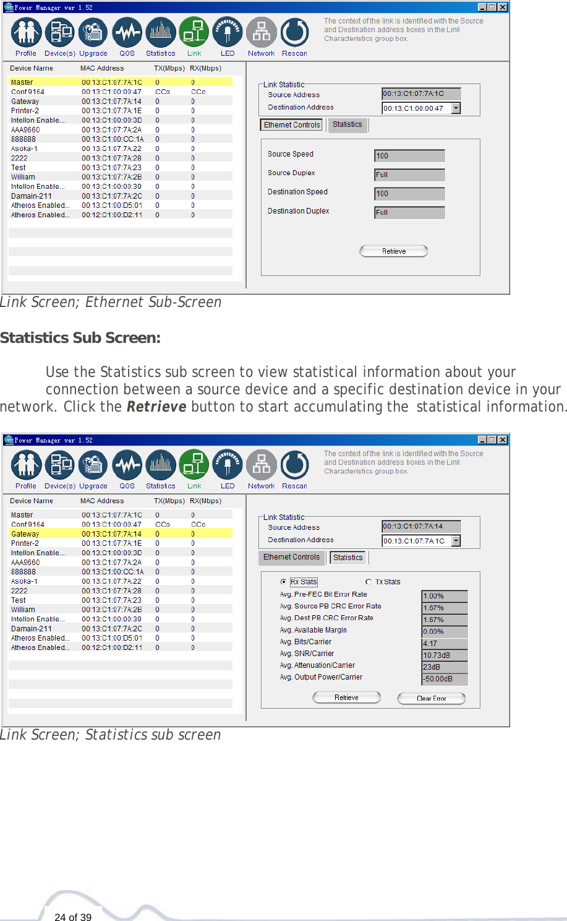The height and width of the screenshot is (921, 567).
Task: Click the Device(s) toolbar icon
Action: tap(59, 32)
